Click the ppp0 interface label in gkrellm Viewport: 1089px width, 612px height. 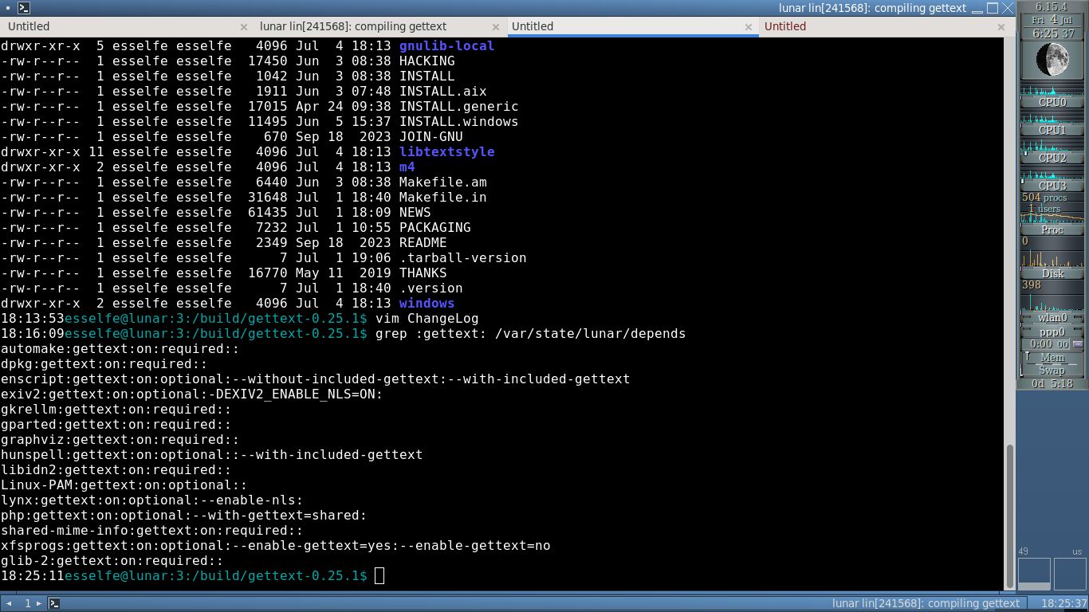pyautogui.click(x=1052, y=331)
